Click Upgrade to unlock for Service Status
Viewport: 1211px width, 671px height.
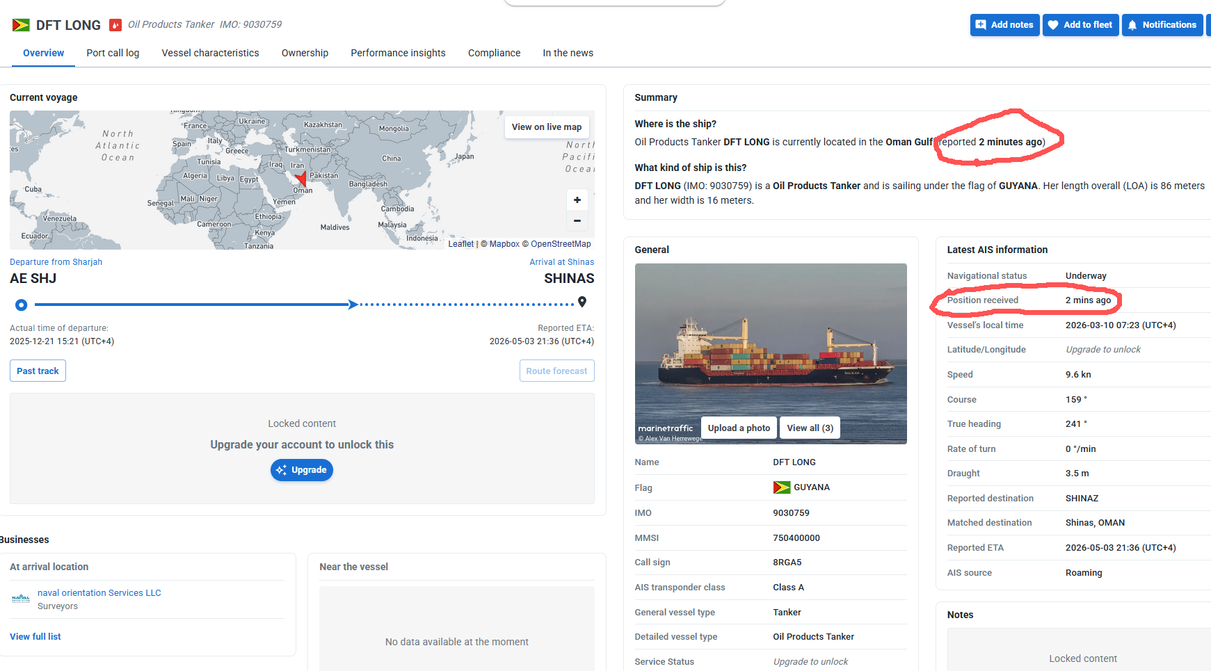tap(810, 662)
